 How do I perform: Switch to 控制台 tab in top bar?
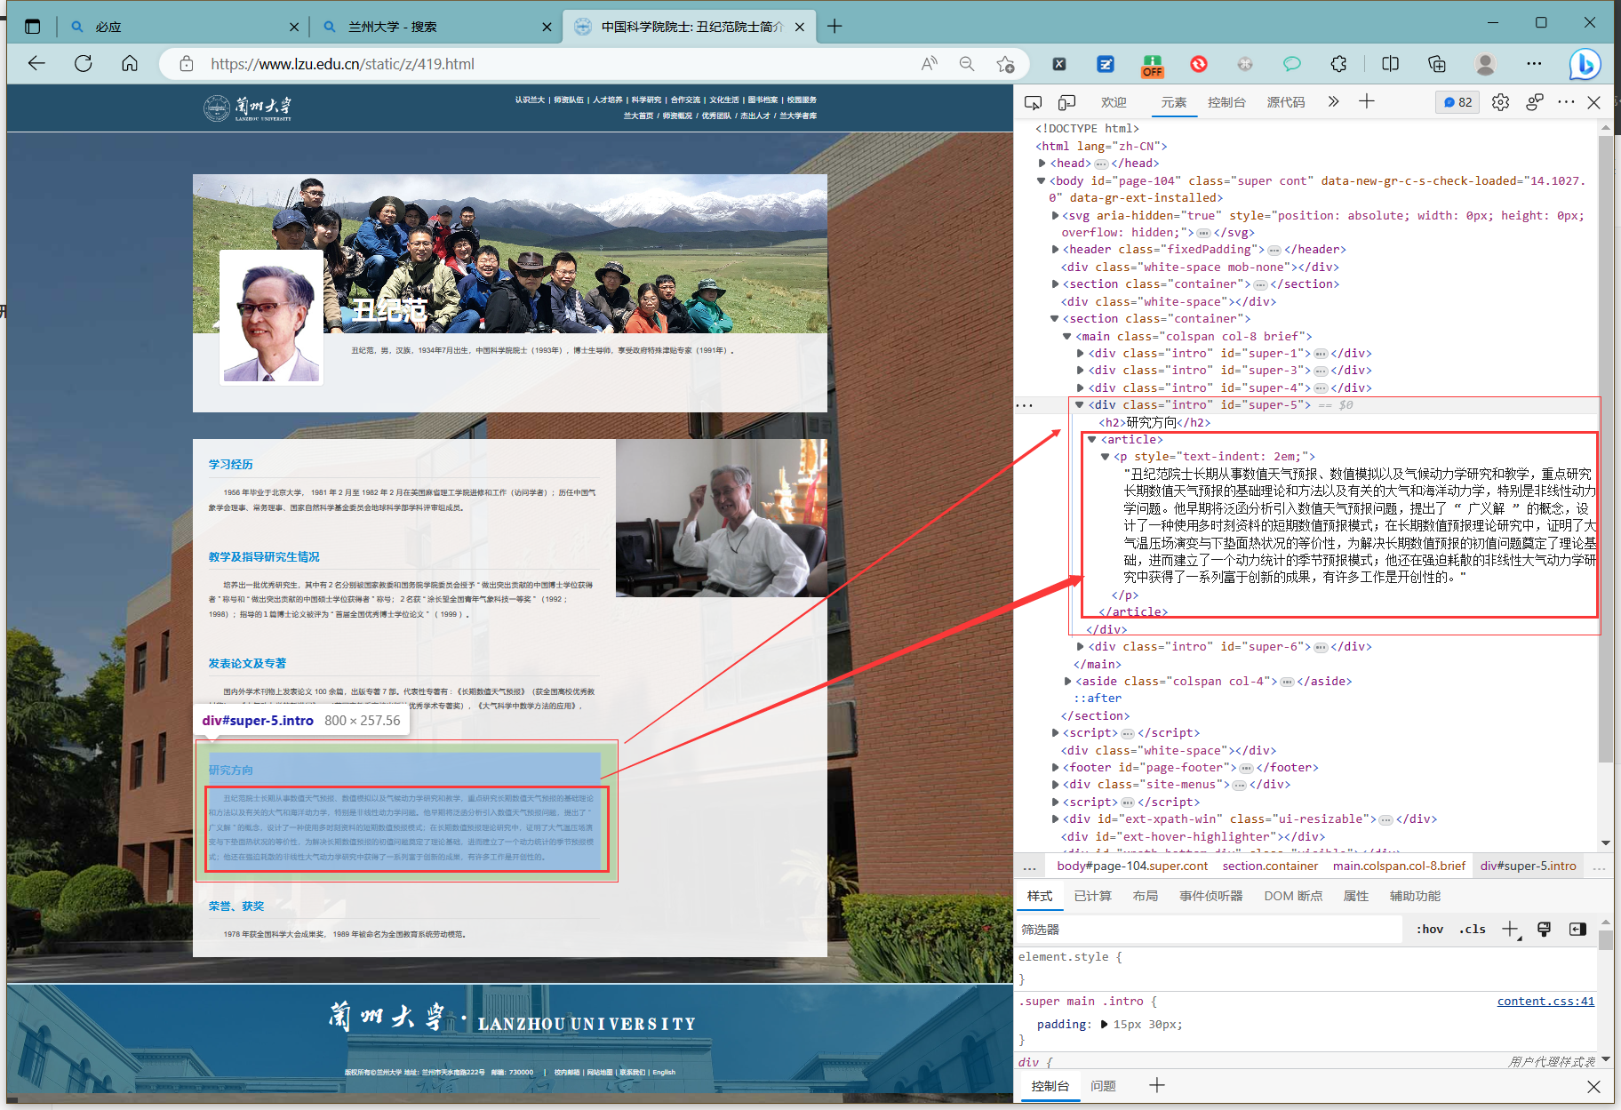[x=1226, y=102]
